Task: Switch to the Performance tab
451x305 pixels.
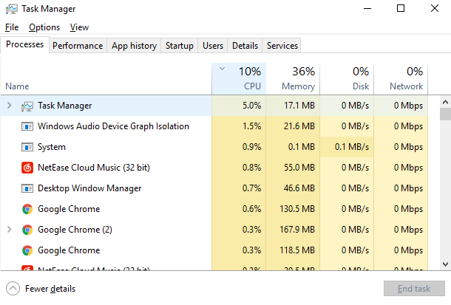Action: click(78, 46)
